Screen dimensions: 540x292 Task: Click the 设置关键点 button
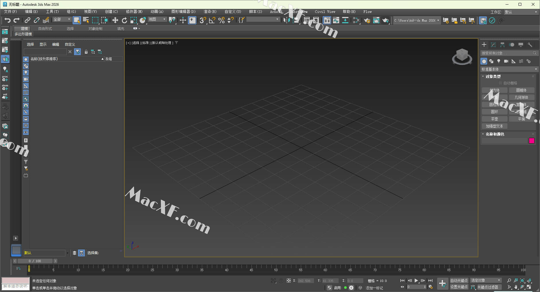[459, 287]
